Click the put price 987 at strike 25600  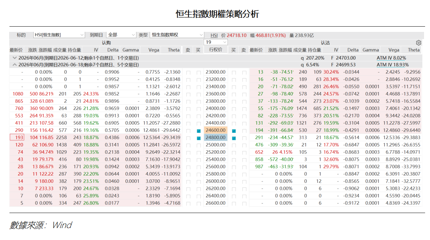(x=259, y=167)
